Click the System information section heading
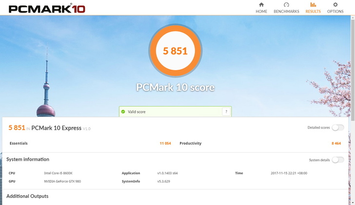The width and height of the screenshot is (355, 205). pyautogui.click(x=28, y=159)
